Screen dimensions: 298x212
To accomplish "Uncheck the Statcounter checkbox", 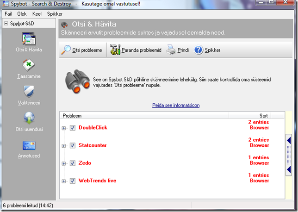I will (72, 145).
